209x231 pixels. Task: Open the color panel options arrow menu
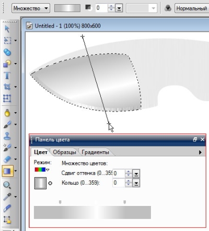(x=200, y=152)
